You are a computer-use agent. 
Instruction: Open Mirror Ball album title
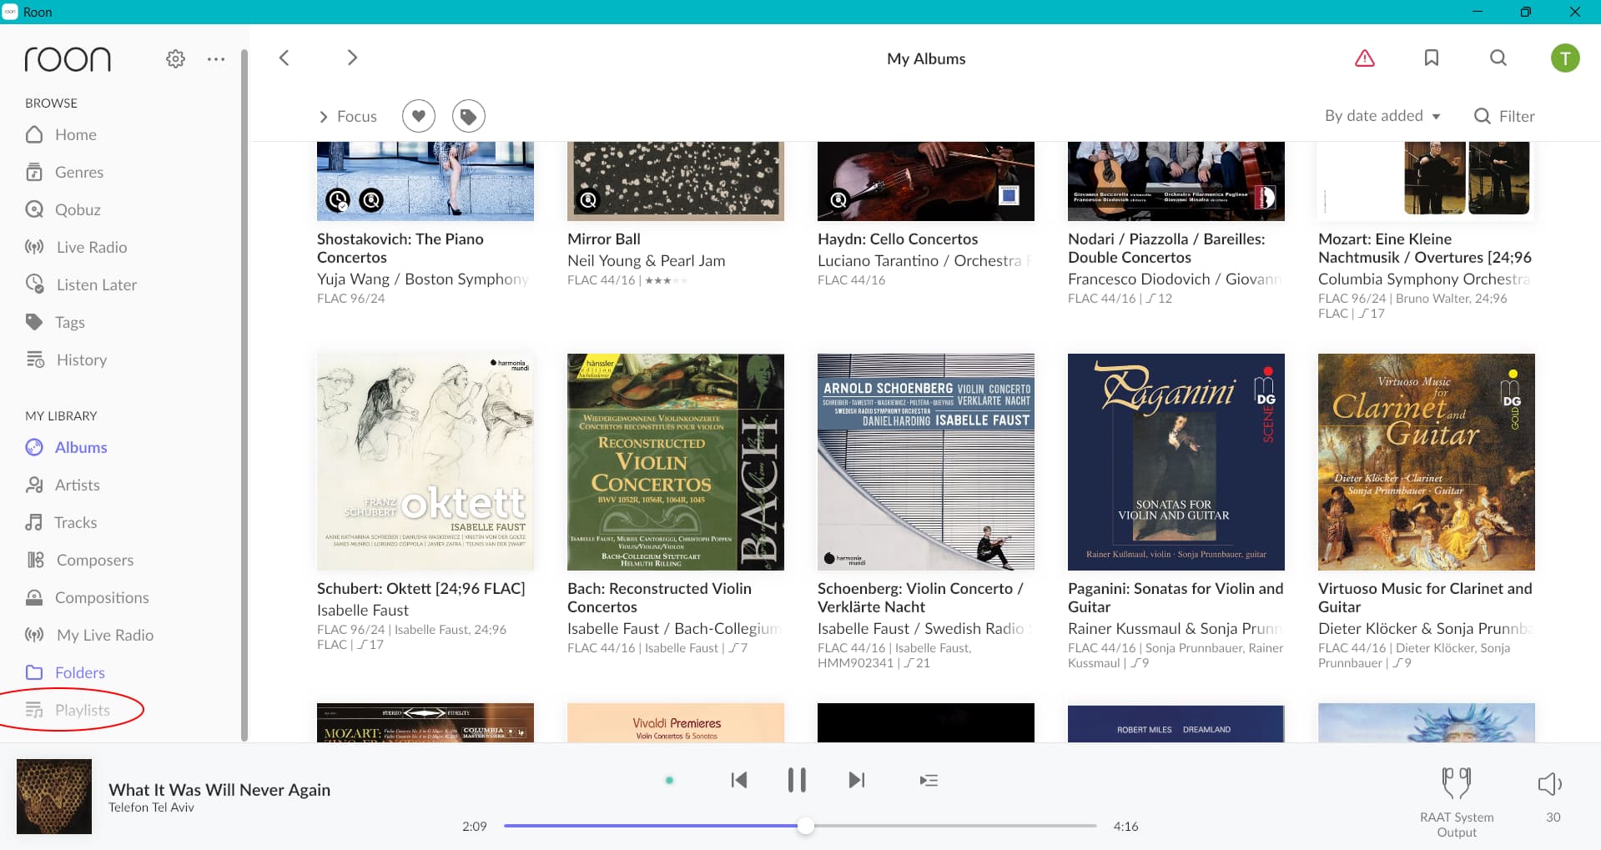point(604,239)
